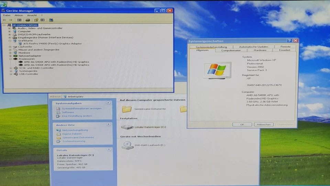Select the Monitore device icon

pyautogui.click(x=15, y=53)
